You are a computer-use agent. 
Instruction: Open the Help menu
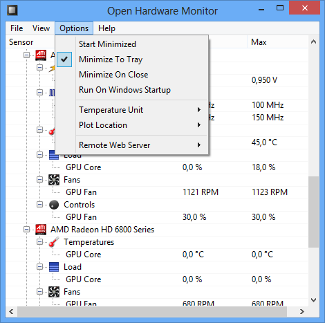click(106, 28)
